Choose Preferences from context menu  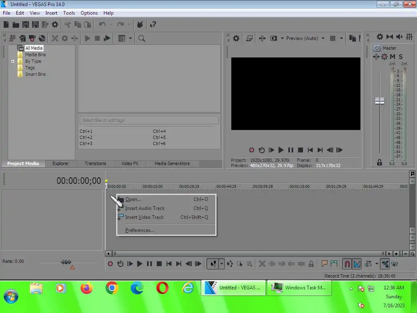(167, 230)
